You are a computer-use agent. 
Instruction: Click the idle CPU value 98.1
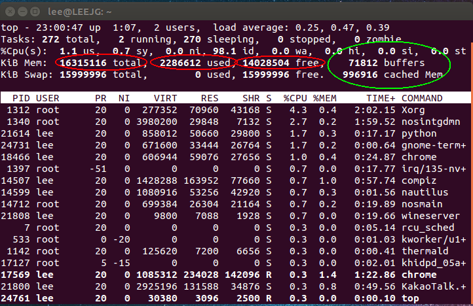pos(225,51)
